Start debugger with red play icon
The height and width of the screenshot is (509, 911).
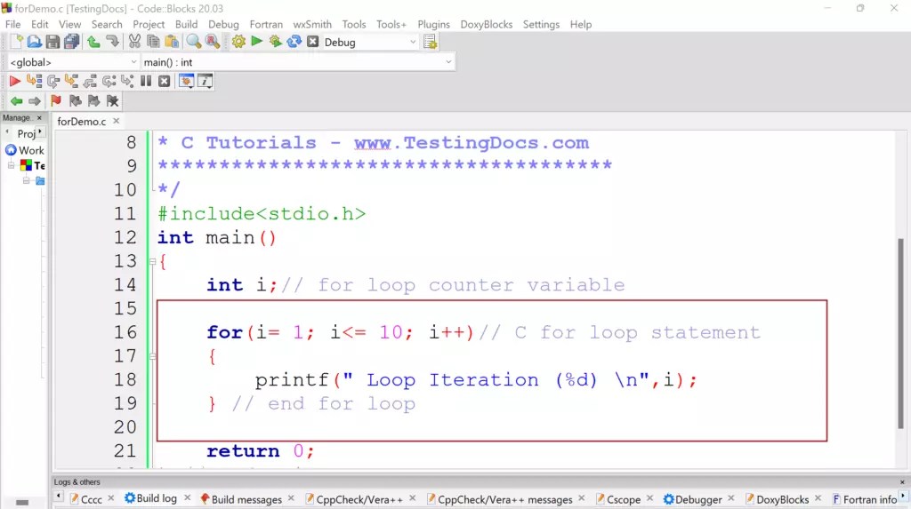pyautogui.click(x=15, y=81)
